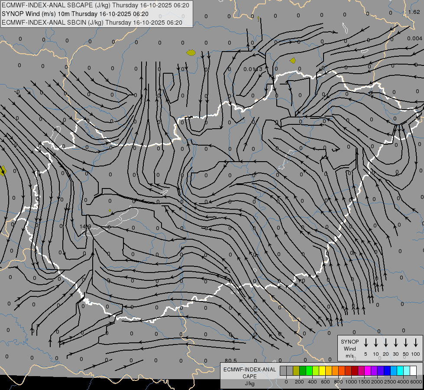Click the 100 m/s wind arrow in legend
Viewport: 424px width, 390px height.
click(416, 343)
